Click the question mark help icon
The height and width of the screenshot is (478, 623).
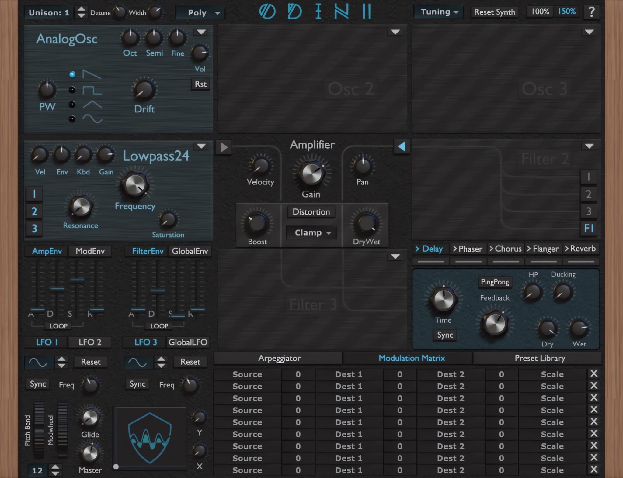click(x=591, y=12)
